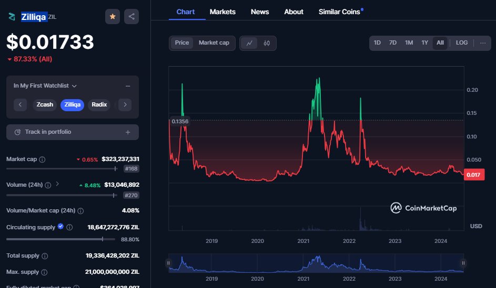
Task: Click the 4.08% volume ratio value
Action: [130, 210]
